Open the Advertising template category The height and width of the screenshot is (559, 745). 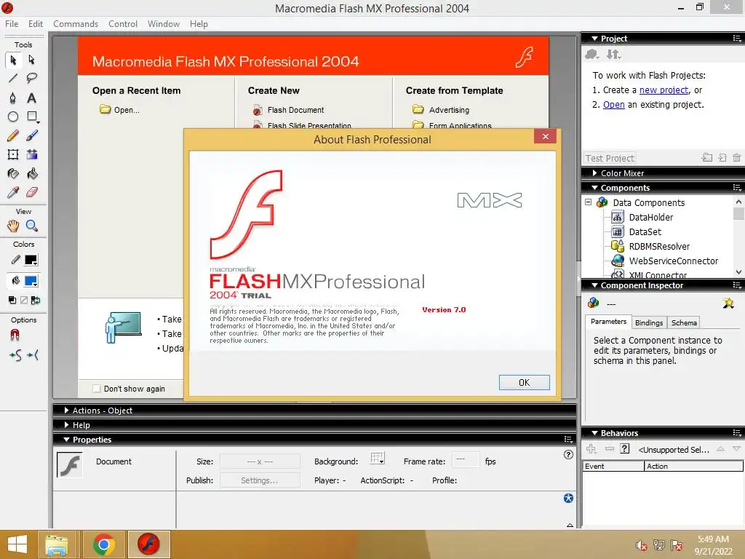coord(441,110)
